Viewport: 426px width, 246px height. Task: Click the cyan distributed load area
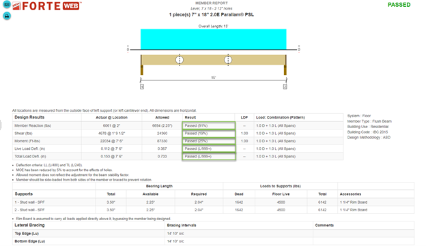[x=213, y=39]
